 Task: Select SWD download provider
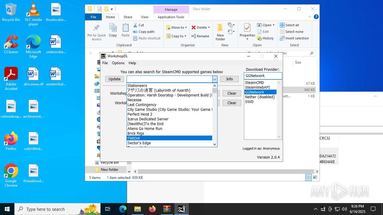[260, 102]
